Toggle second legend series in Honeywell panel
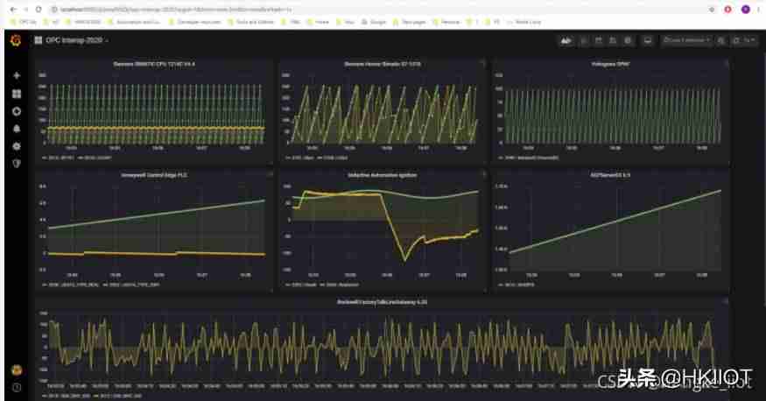Image resolution: width=766 pixels, height=401 pixels. click(x=131, y=285)
